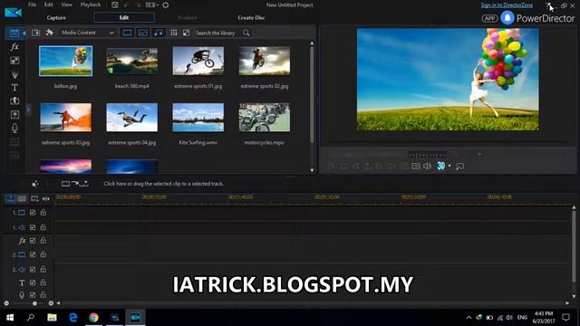The width and height of the screenshot is (580, 326).
Task: Open the preferences gear icon
Action: 166,5
